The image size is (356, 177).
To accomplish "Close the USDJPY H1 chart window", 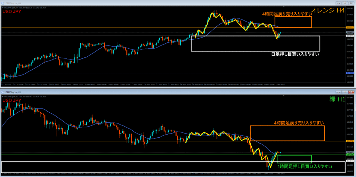I will pyautogui.click(x=351, y=92).
